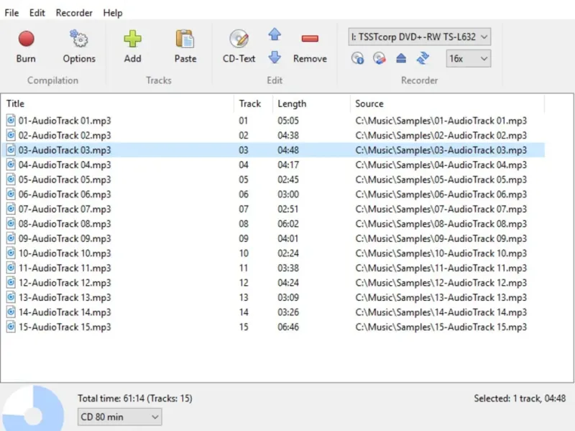This screenshot has width=575, height=431.
Task: Click the Total time 61:14 status text
Action: [135, 399]
